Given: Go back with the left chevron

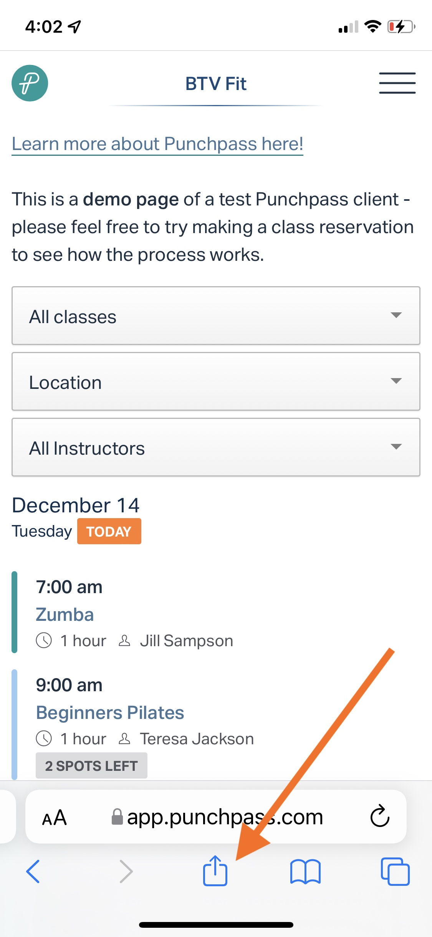Looking at the screenshot, I should point(33,871).
